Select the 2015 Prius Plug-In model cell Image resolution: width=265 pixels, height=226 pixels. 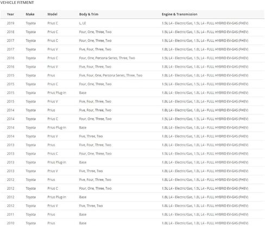coord(56,93)
